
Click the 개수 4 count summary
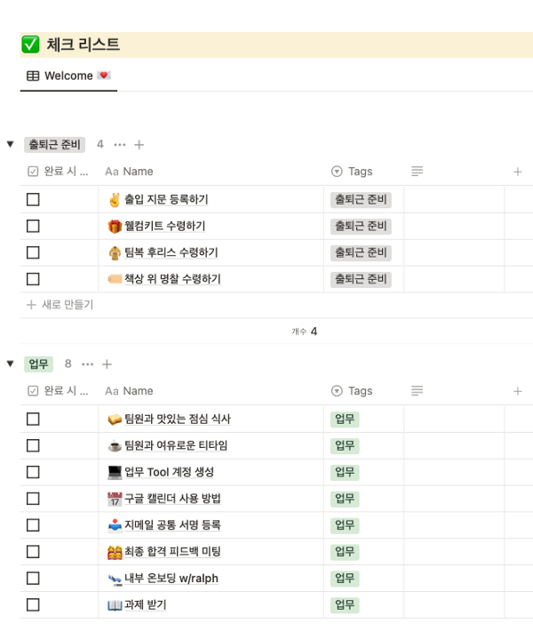tap(305, 332)
